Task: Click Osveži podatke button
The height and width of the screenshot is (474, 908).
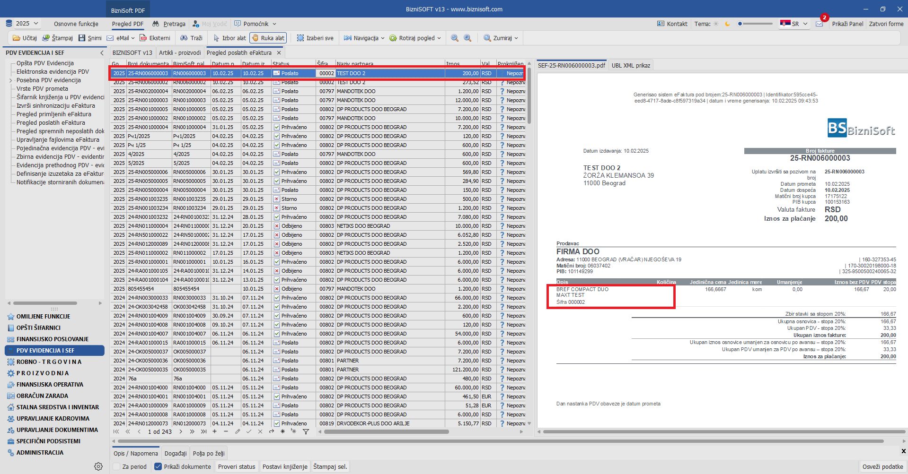Action: [x=882, y=466]
